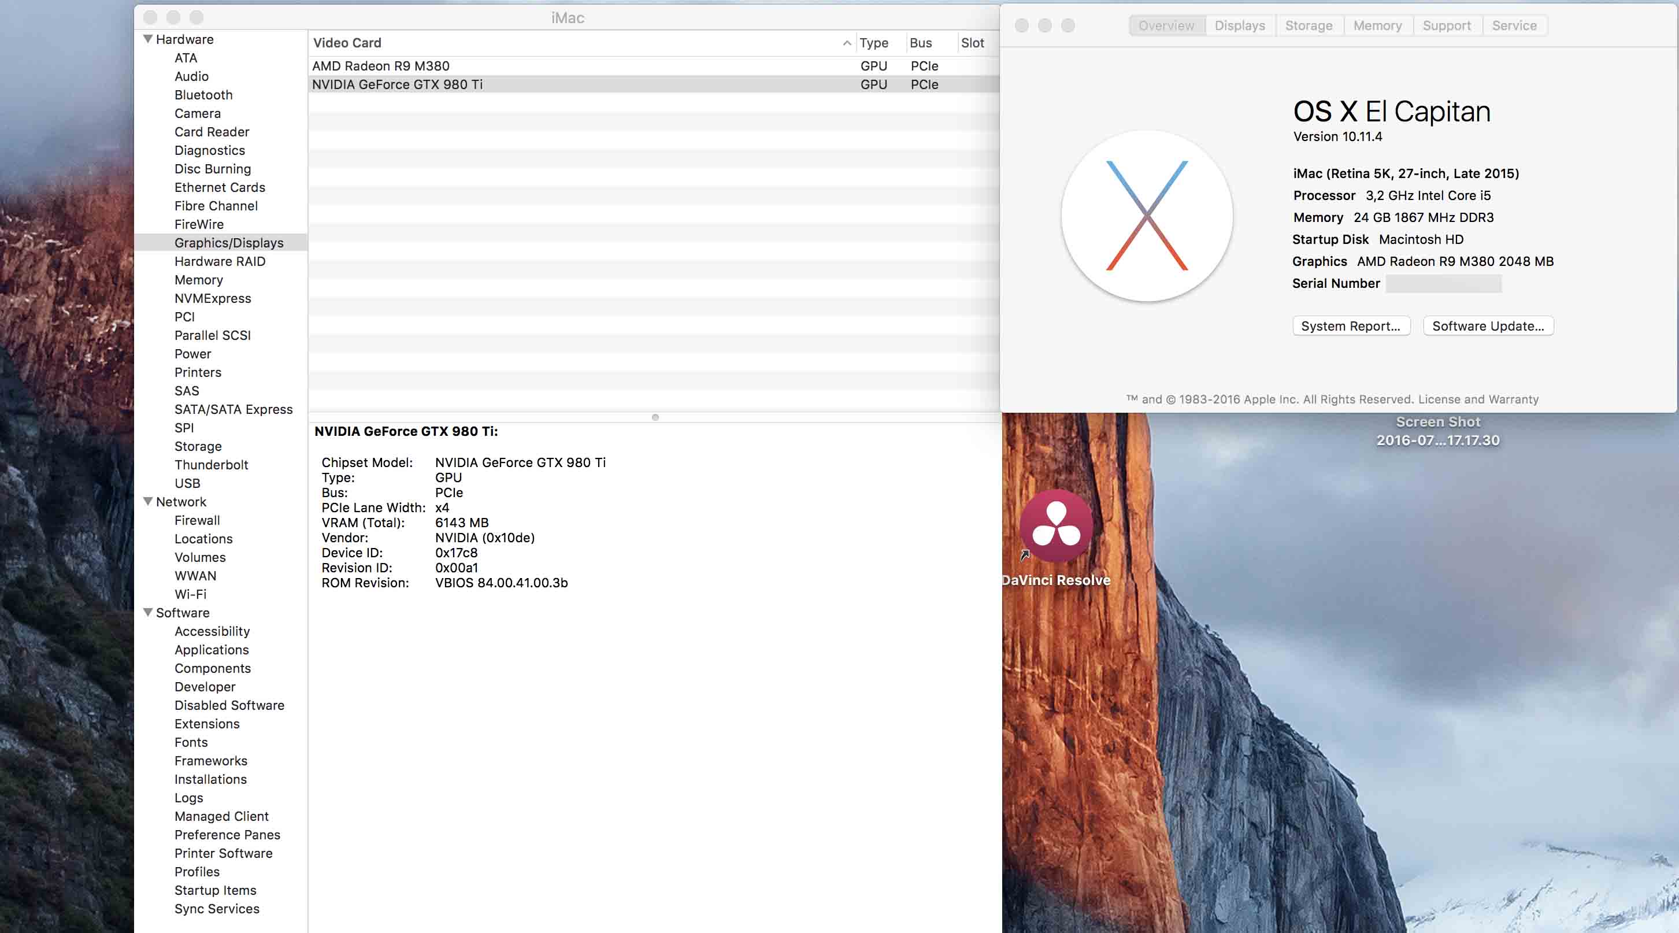Image resolution: width=1679 pixels, height=933 pixels.
Task: Select Sync Services in sidebar
Action: tap(216, 909)
